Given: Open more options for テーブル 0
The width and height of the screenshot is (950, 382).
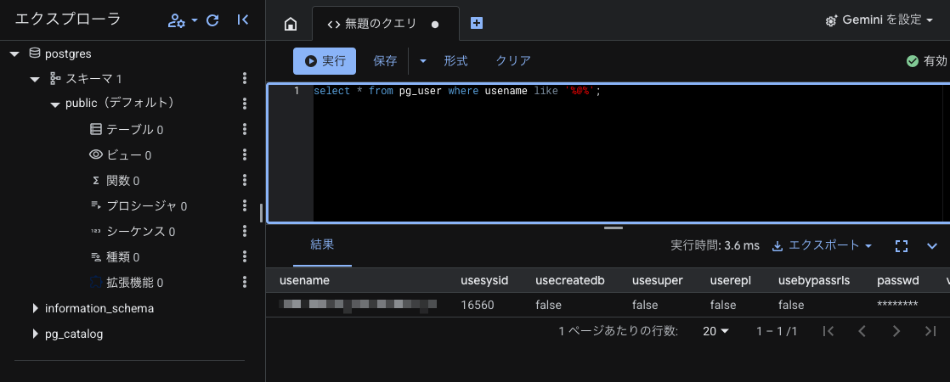Looking at the screenshot, I should click(245, 129).
